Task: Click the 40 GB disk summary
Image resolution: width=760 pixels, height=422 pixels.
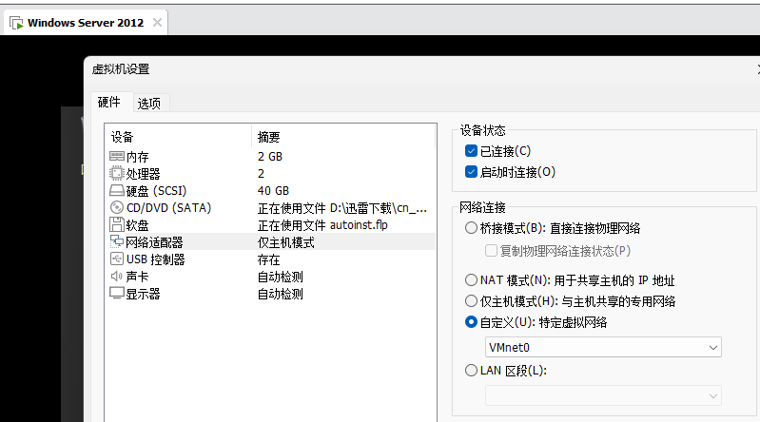Action: coord(273,191)
